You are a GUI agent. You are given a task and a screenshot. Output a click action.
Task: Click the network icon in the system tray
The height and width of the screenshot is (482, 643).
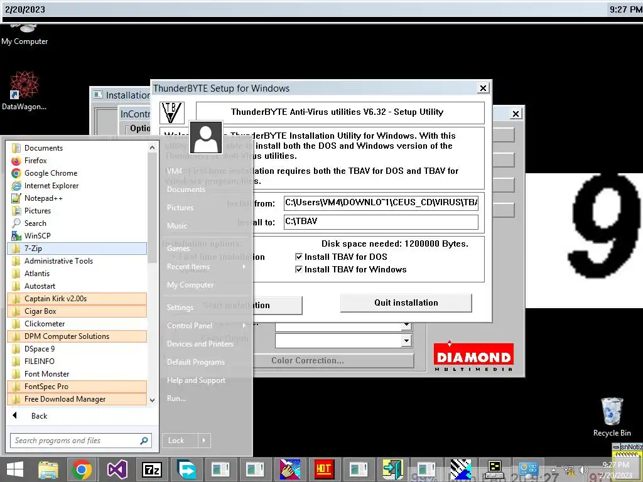[569, 470]
